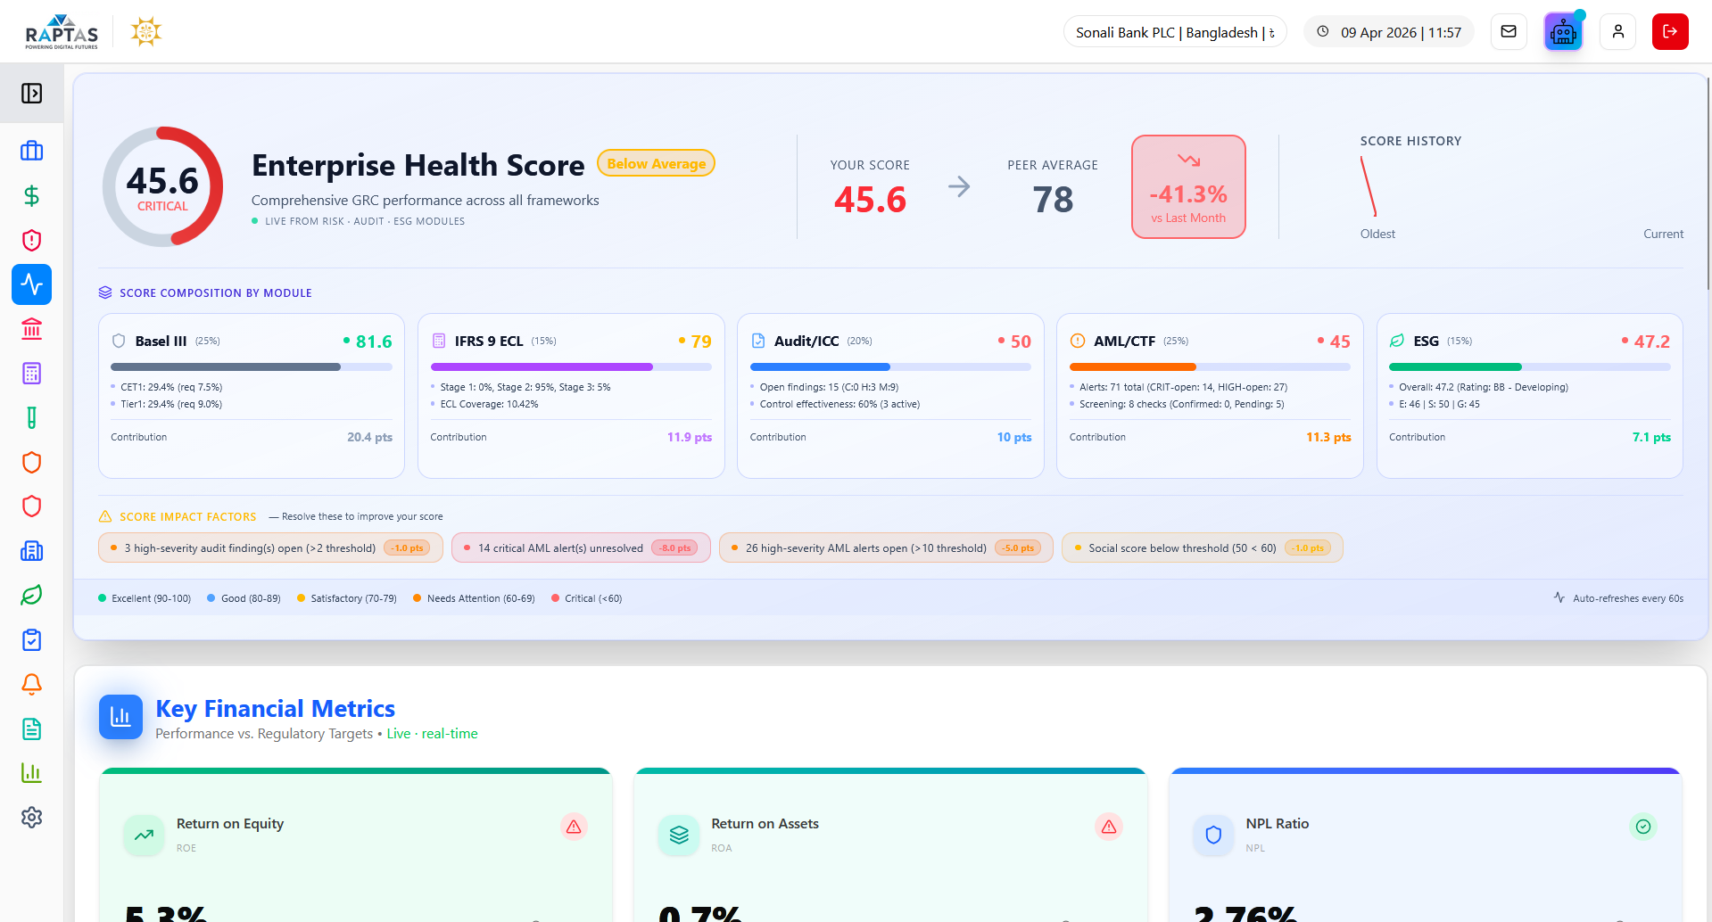Screen dimensions: 1712x922
Task: Open the AML/CTF module card
Action: click(1210, 396)
